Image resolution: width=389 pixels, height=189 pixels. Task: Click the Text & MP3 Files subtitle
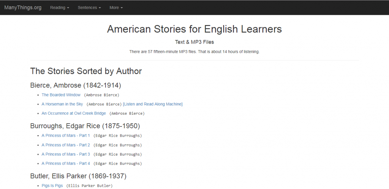(x=194, y=42)
